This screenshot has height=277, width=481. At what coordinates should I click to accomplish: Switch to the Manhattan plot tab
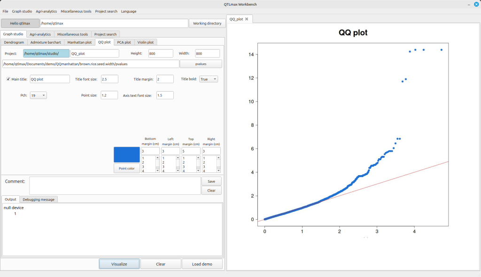point(79,42)
